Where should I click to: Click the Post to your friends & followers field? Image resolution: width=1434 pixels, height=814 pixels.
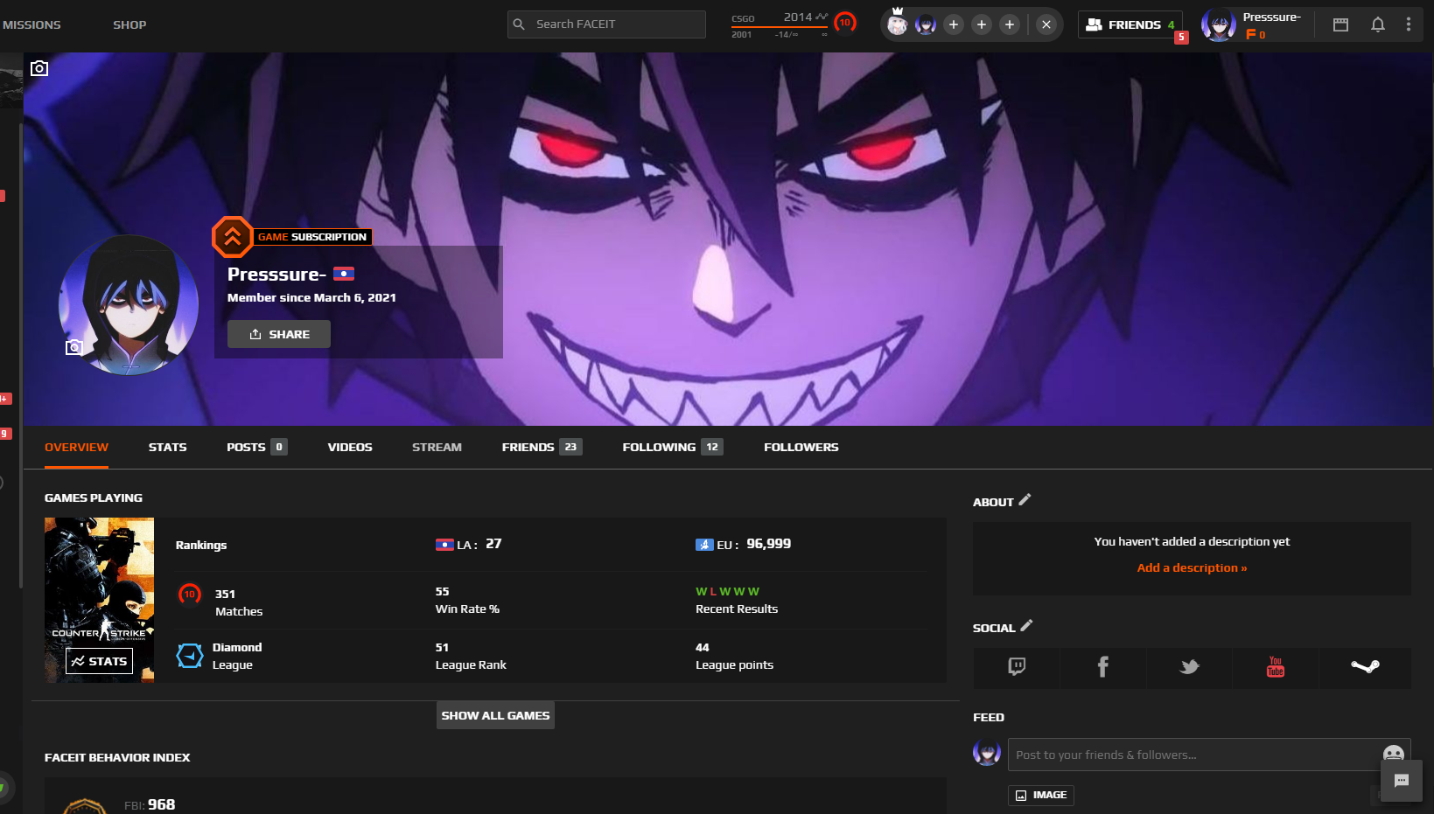[1209, 755]
